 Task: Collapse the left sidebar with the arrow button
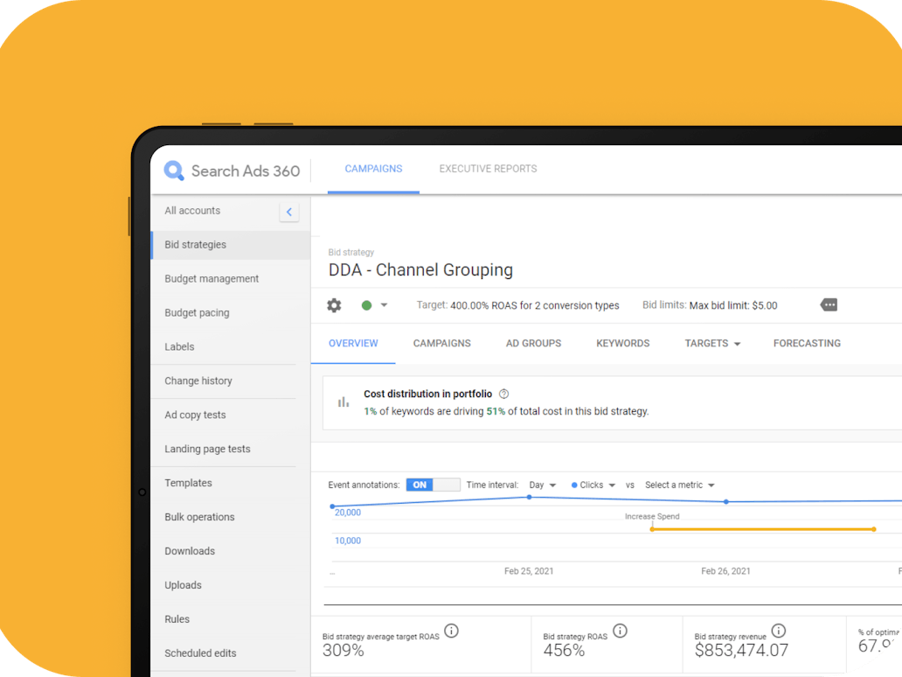pos(289,212)
